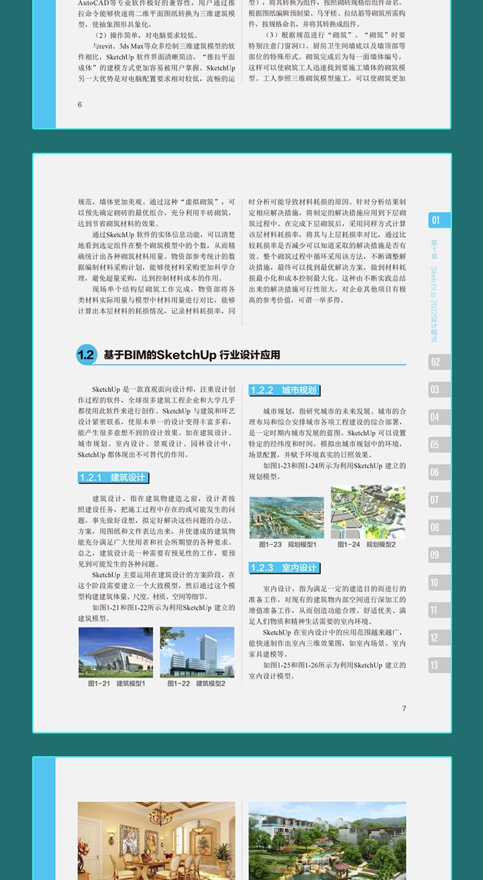This screenshot has width=483, height=880.
Task: Click the blue circular 1.2 section badge
Action: [86, 355]
